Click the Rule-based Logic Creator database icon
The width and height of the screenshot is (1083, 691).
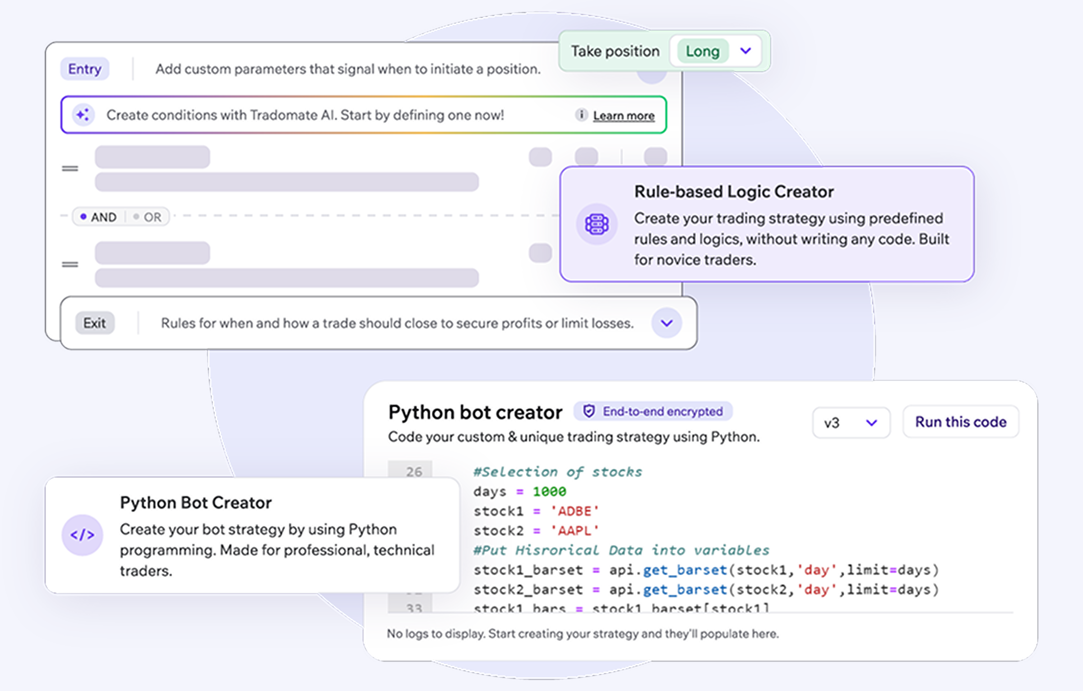[x=597, y=224]
